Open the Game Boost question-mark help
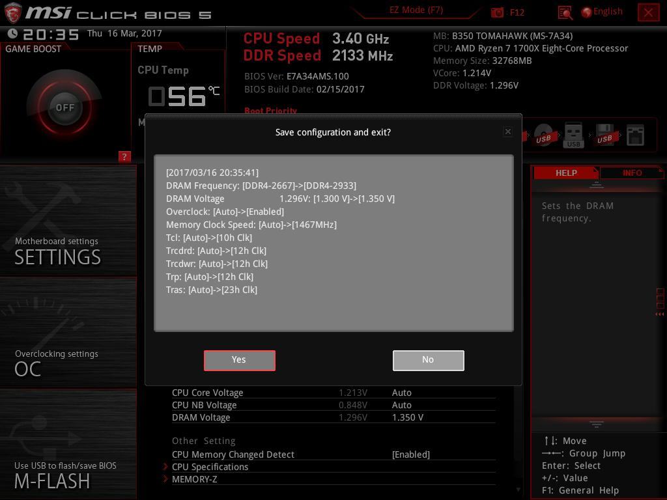 [x=124, y=156]
